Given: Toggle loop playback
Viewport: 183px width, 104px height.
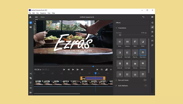Looking at the screenshot, I should 102,69.
